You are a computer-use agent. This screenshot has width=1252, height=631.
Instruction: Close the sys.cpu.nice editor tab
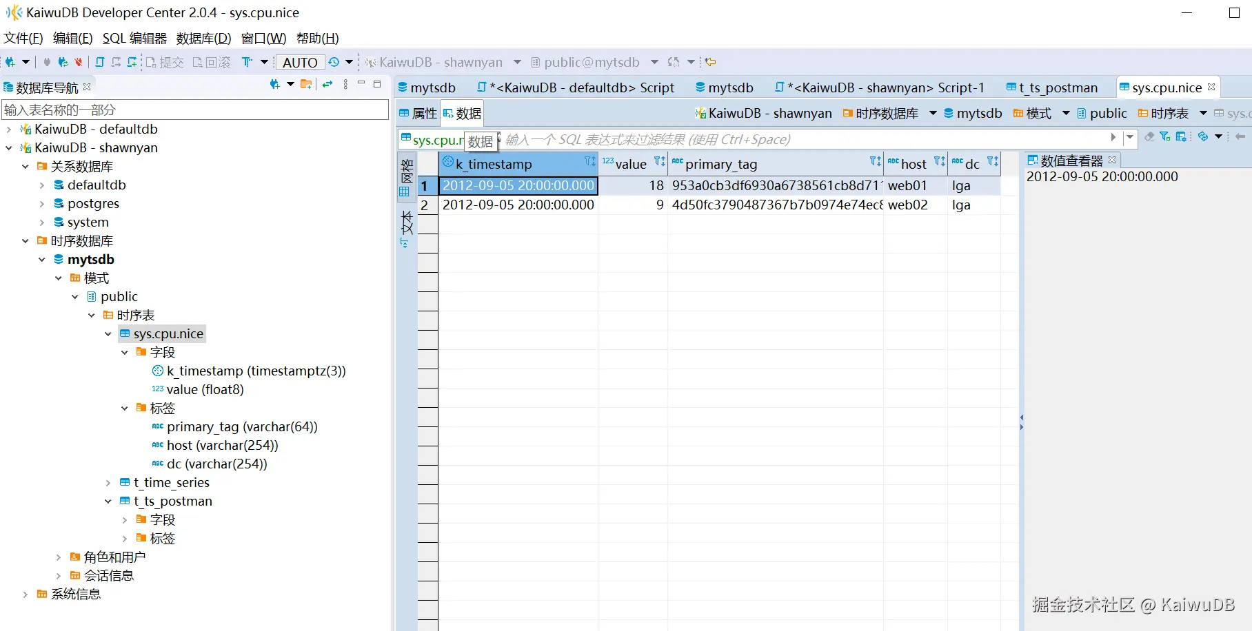1211,87
